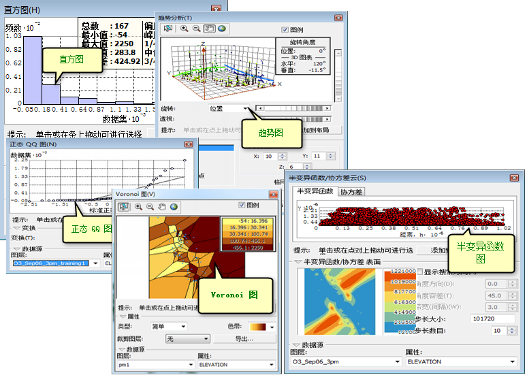Activate select tool in Voronoi window toolbar
527x375 pixels.
click(124, 207)
